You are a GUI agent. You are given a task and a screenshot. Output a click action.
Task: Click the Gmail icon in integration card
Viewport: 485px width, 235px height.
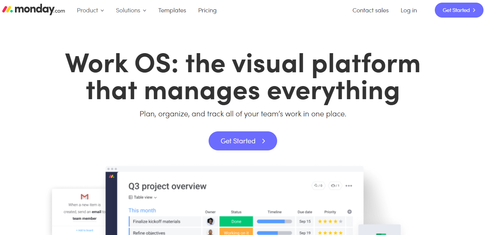pyautogui.click(x=84, y=197)
